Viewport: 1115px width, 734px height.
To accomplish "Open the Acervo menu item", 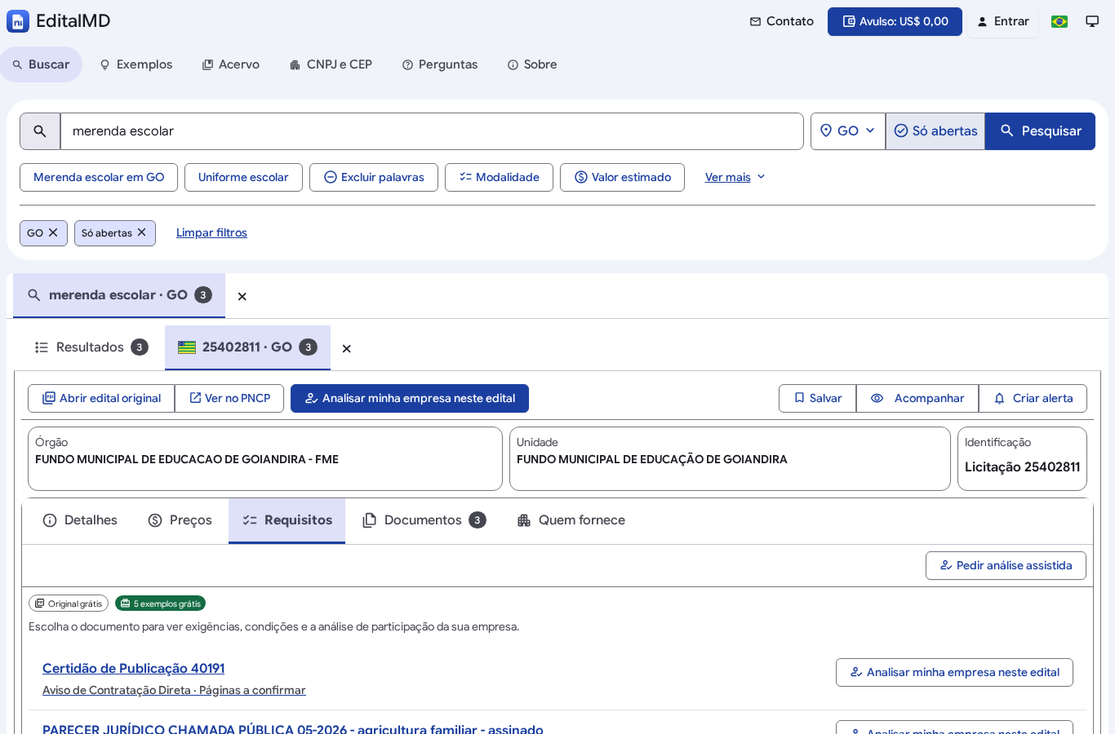I will pos(231,64).
